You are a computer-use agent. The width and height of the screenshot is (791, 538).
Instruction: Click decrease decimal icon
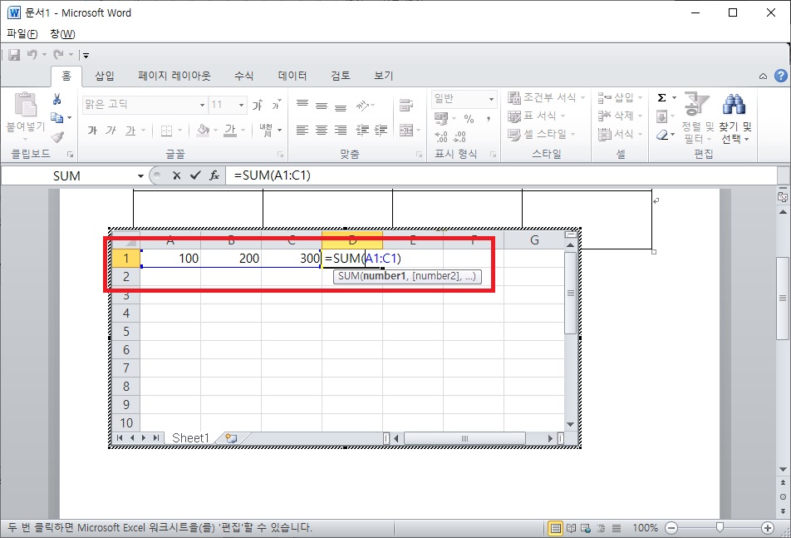coord(459,136)
